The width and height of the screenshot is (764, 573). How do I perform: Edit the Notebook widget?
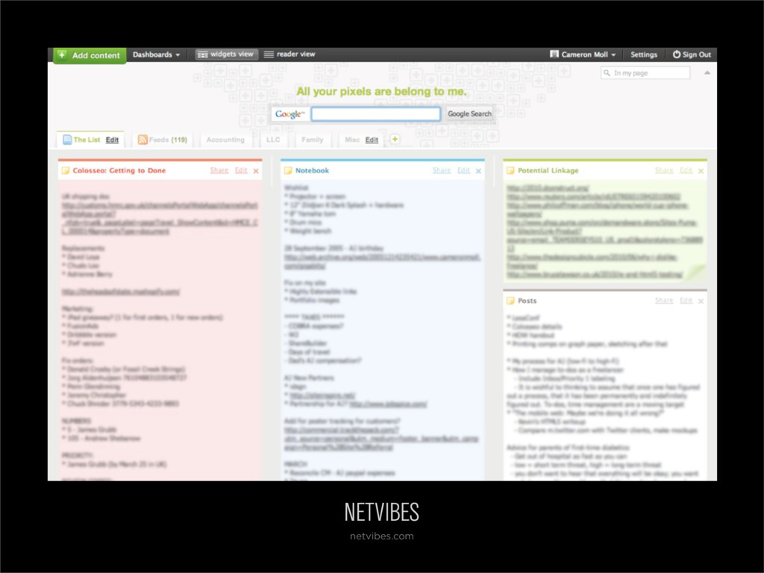[464, 171]
